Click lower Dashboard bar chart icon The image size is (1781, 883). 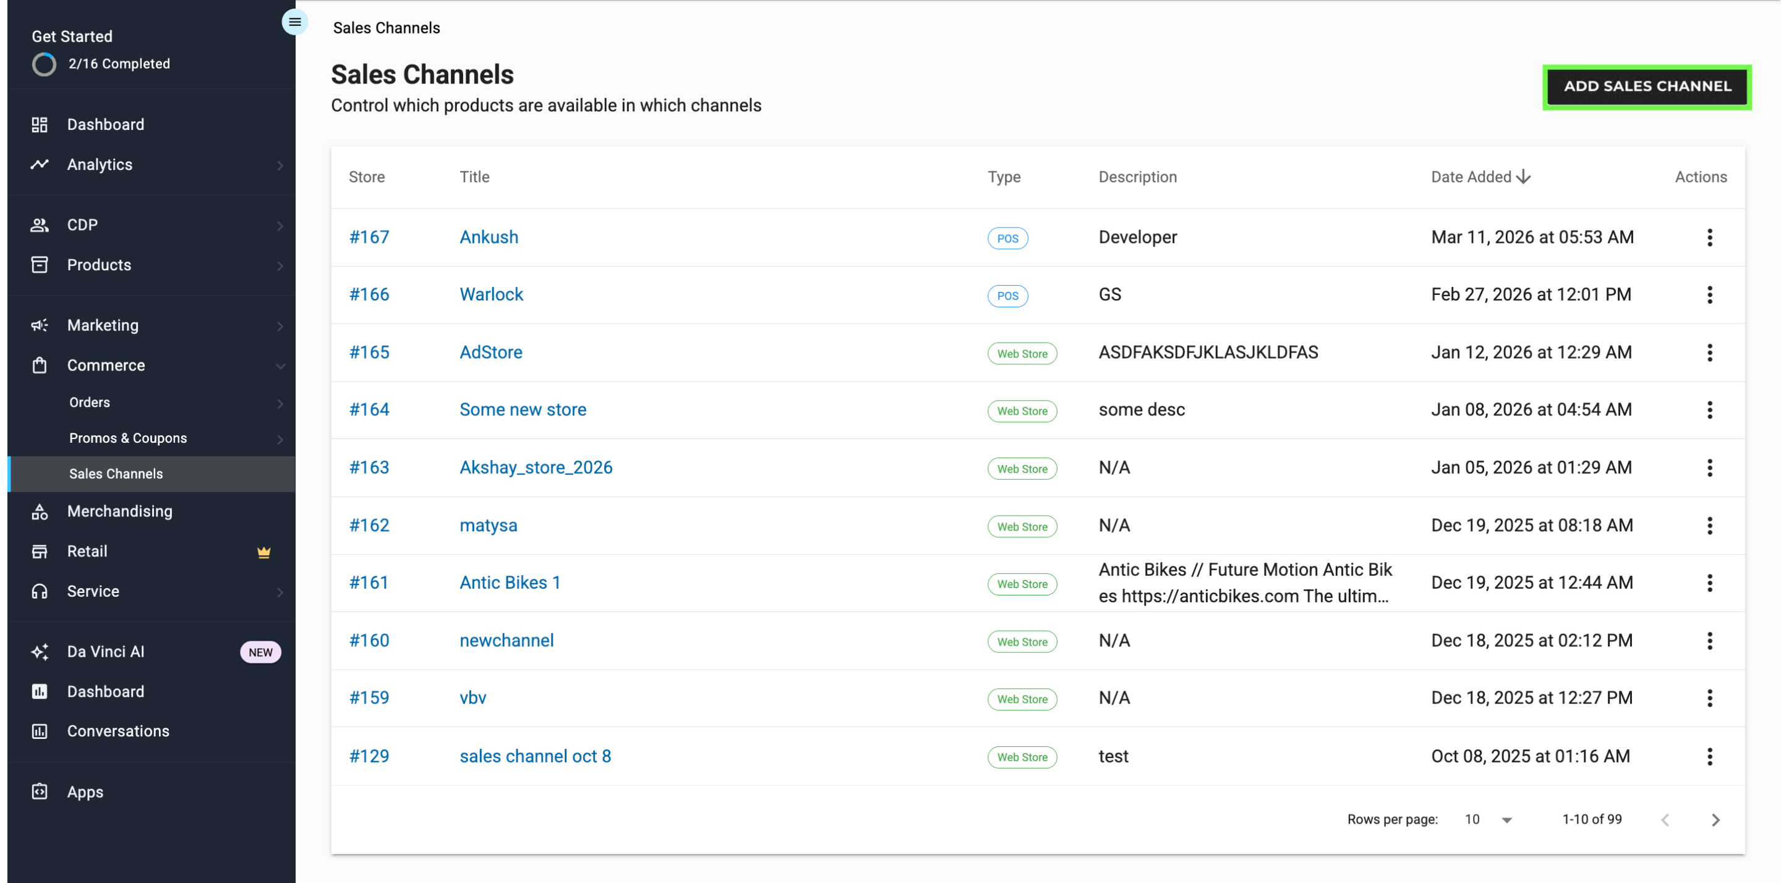(x=40, y=691)
